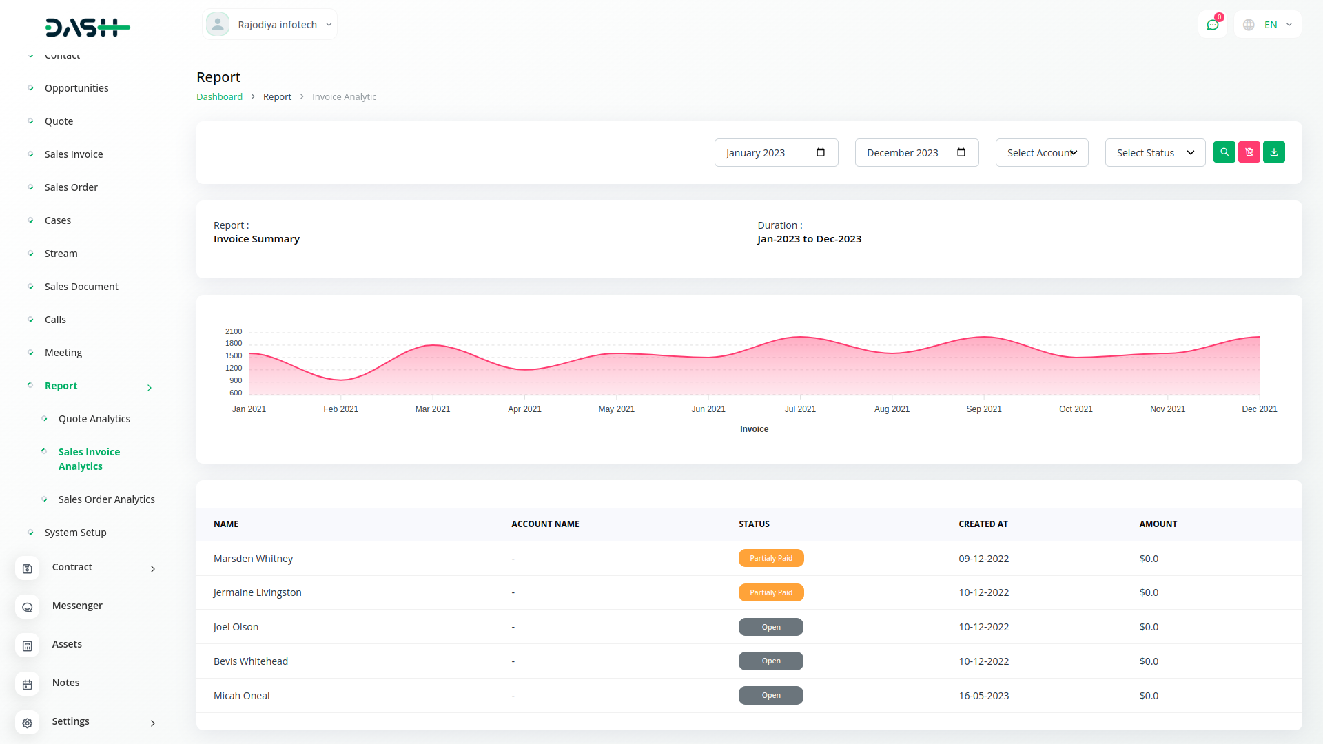
Task: Open Messenger via its speech bubble icon
Action: click(x=27, y=607)
